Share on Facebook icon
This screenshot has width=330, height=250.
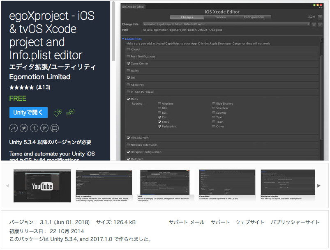coord(34,128)
